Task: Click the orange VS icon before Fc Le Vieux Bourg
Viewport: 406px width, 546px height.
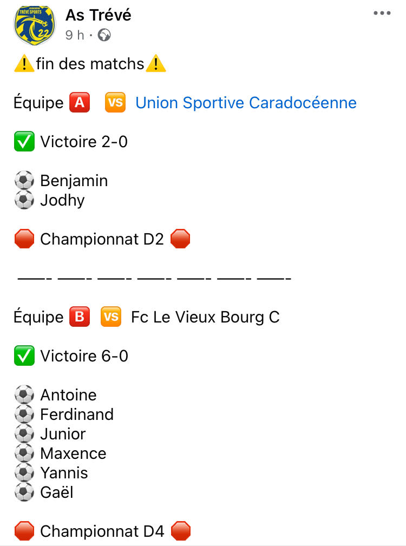Action: [111, 317]
